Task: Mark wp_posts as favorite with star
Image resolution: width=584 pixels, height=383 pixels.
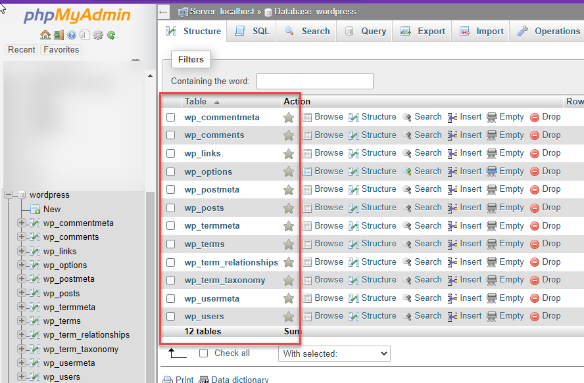Action: coord(288,208)
